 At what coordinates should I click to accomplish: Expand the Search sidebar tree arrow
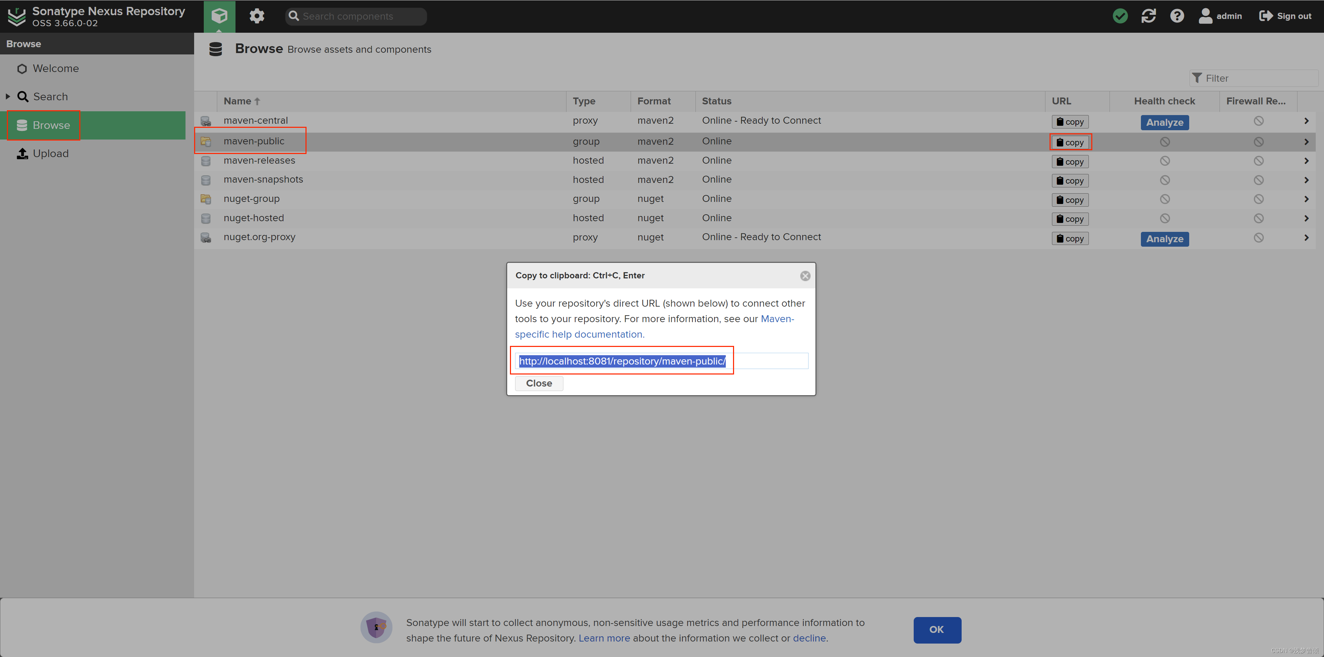[x=8, y=96]
